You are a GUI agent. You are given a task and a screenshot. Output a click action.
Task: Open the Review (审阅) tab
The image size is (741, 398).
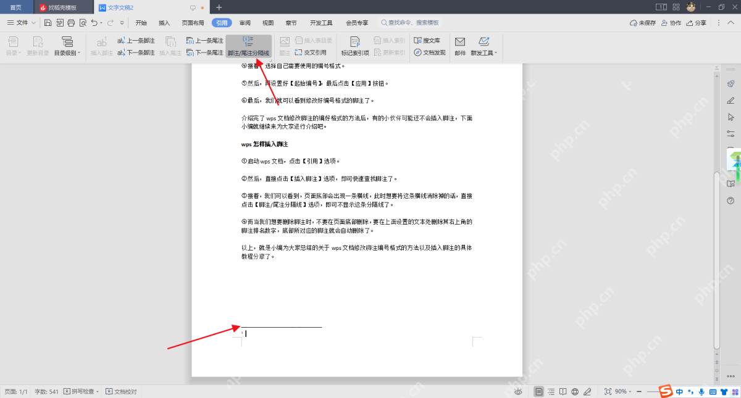point(245,23)
